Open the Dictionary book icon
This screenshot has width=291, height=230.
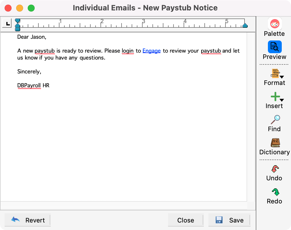pos(275,143)
